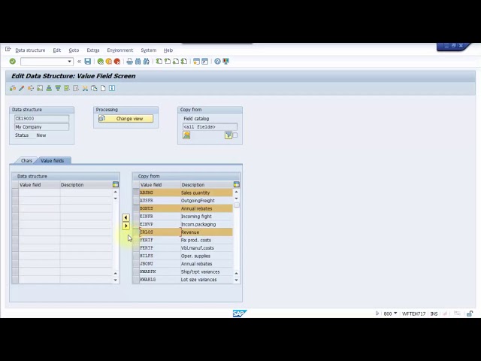Open the Environment menu

[120, 50]
